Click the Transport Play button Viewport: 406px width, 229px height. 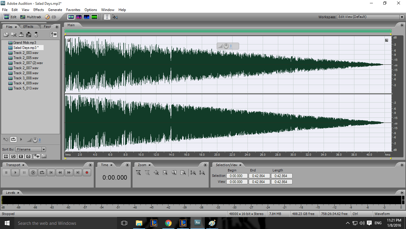click(x=15, y=172)
